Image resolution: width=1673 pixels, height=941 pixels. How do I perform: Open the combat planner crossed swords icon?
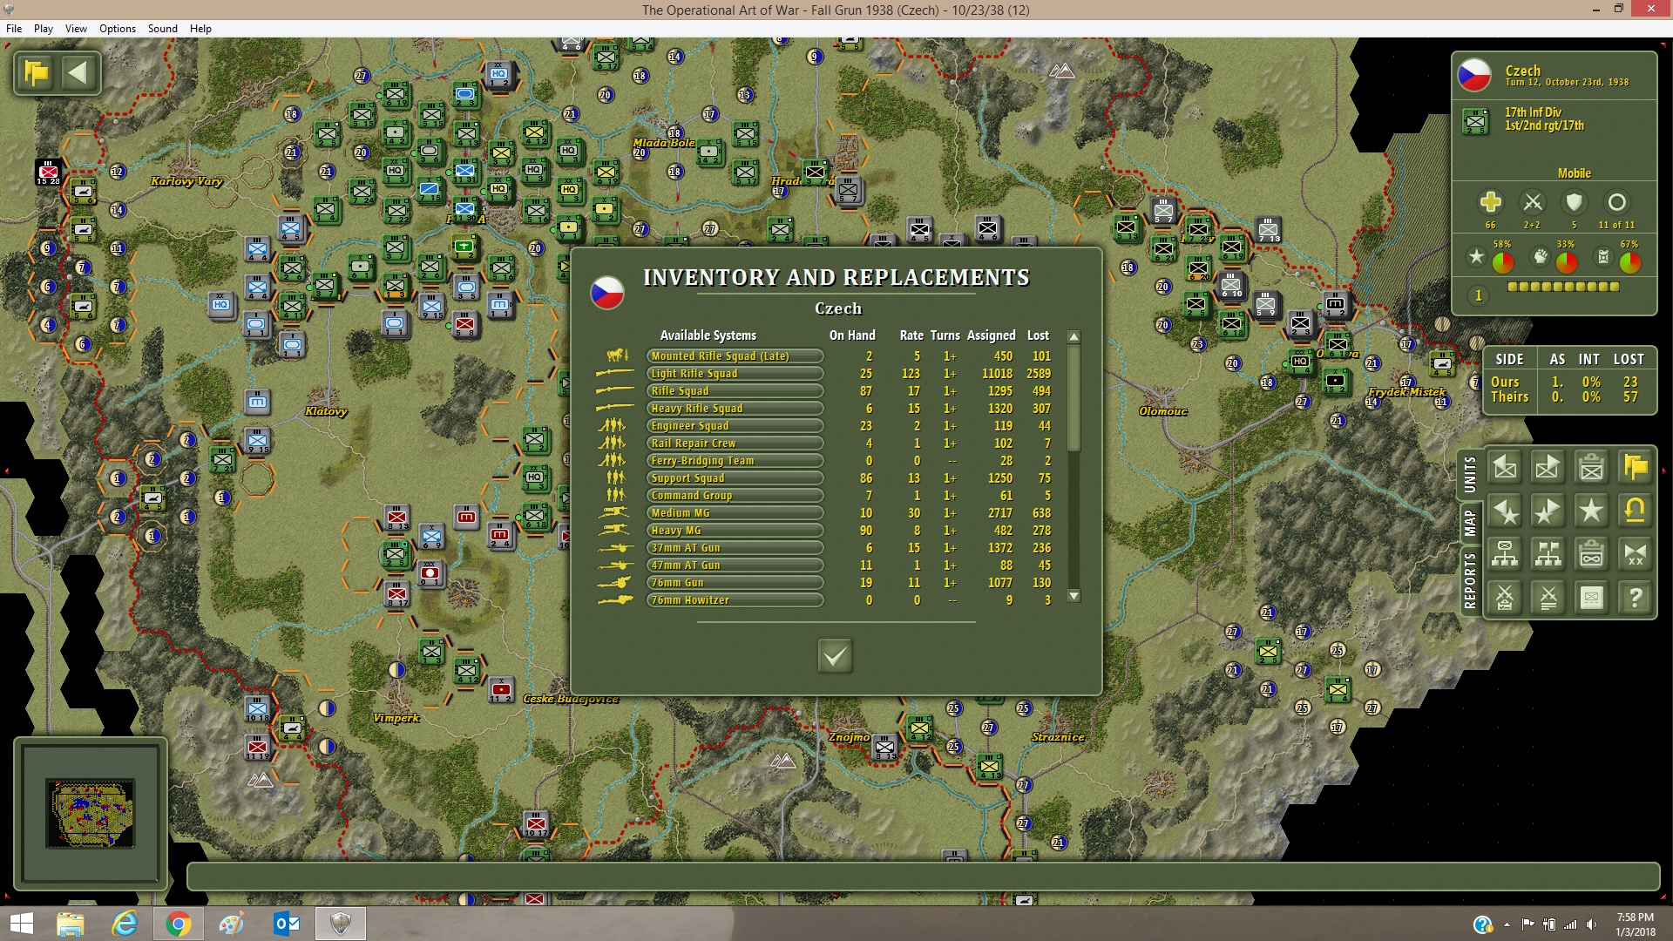pyautogui.click(x=1505, y=598)
